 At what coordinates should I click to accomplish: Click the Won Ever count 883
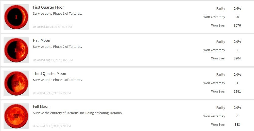point(237,125)
